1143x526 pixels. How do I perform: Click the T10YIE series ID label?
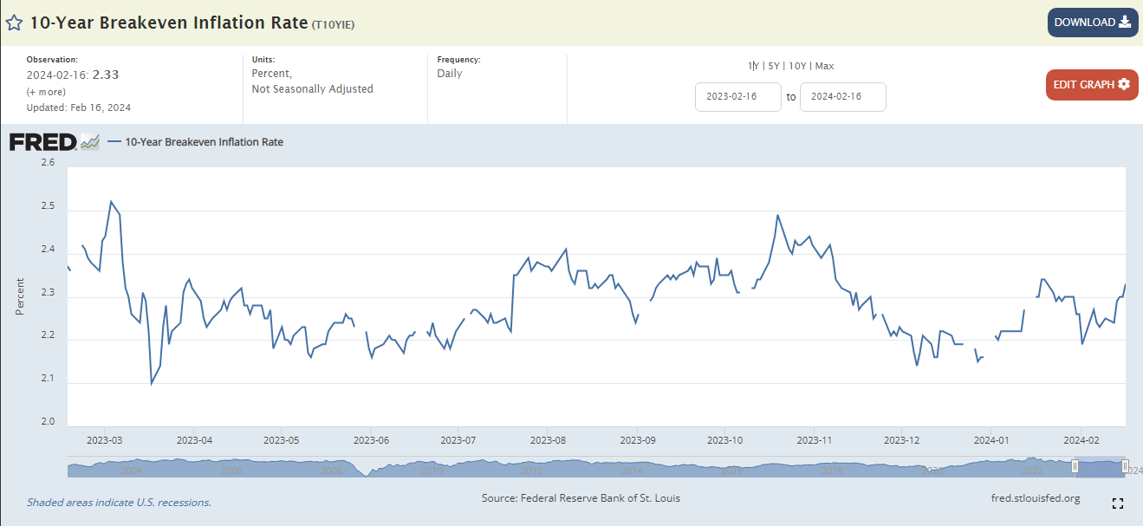pos(333,24)
